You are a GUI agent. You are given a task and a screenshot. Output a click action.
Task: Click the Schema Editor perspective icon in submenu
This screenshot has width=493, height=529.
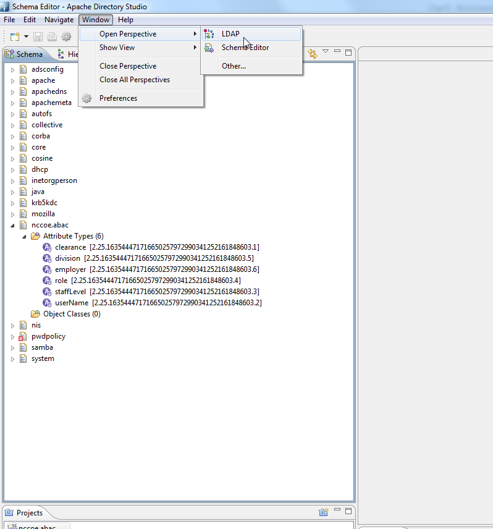click(x=209, y=48)
